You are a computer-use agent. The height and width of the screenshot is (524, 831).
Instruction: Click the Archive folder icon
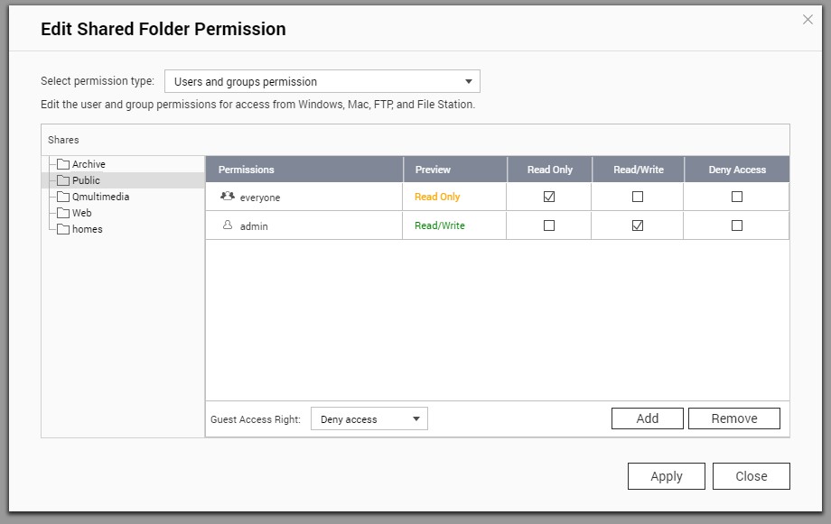point(63,164)
